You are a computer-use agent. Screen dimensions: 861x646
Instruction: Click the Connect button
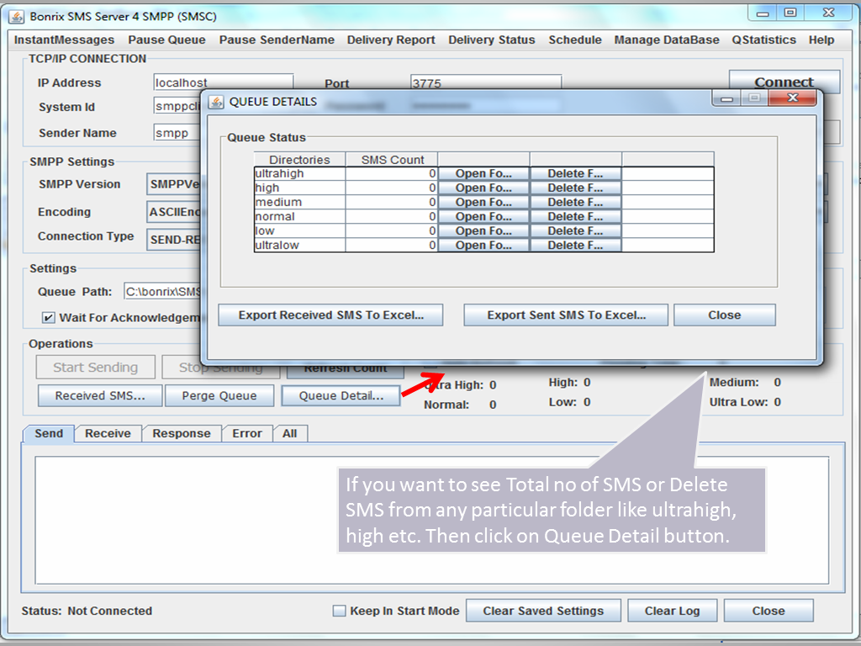tap(784, 82)
